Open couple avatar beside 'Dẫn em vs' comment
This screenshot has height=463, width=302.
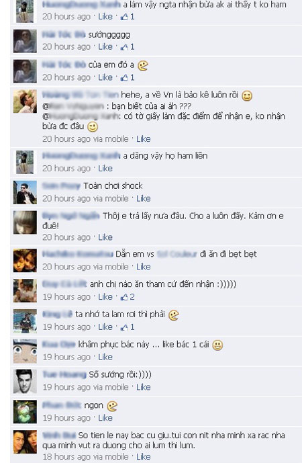point(25,261)
